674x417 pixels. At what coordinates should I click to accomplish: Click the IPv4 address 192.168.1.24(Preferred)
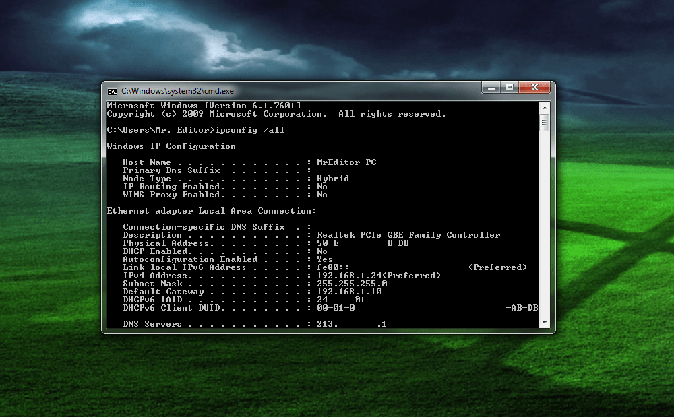(x=379, y=276)
